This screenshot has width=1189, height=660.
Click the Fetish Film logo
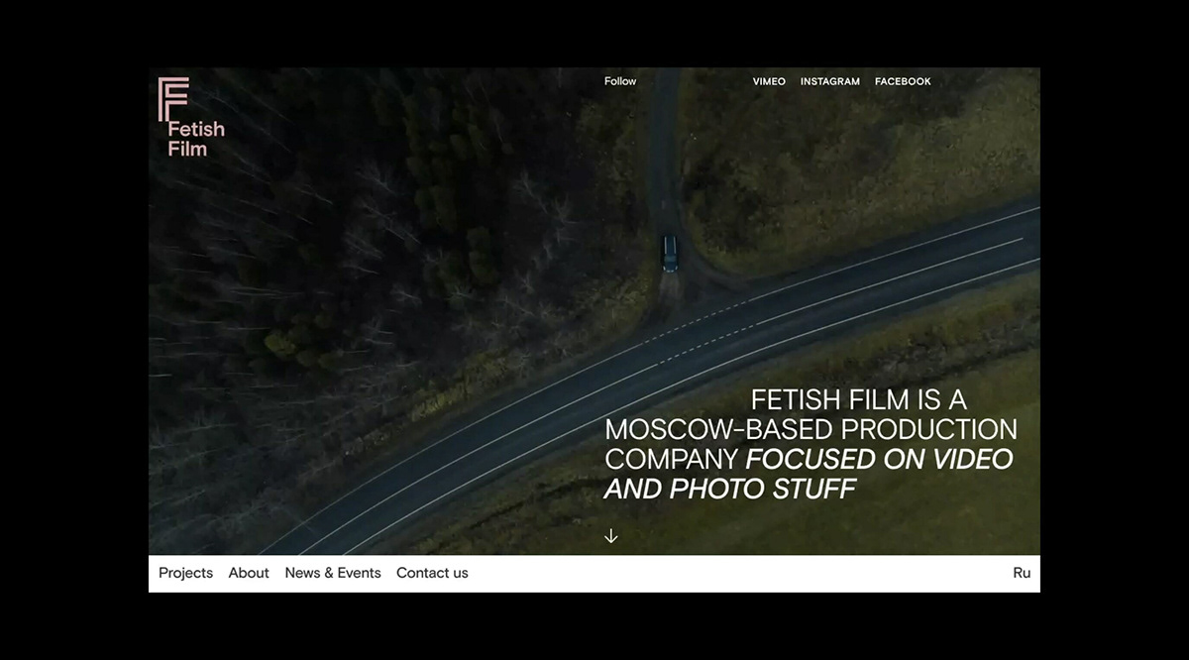(x=191, y=117)
